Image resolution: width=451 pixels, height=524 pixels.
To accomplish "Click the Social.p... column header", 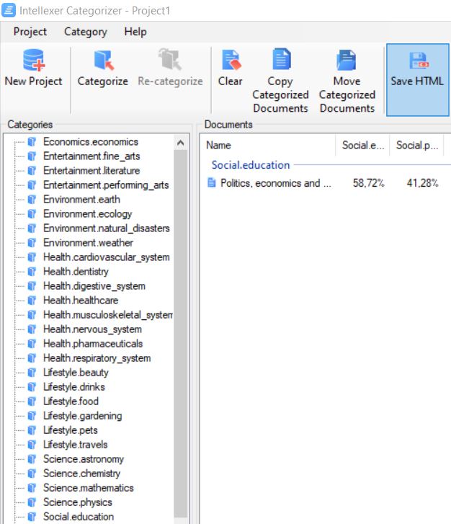I will coord(416,145).
